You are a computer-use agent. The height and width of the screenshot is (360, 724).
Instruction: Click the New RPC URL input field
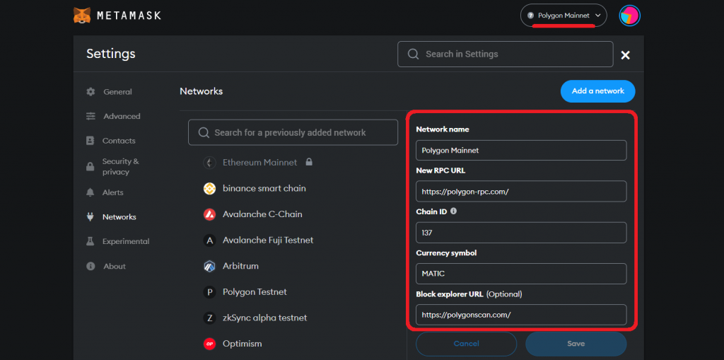tap(520, 192)
